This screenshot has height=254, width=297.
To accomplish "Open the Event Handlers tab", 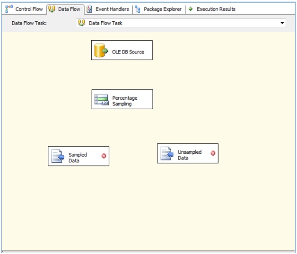I will pyautogui.click(x=108, y=9).
